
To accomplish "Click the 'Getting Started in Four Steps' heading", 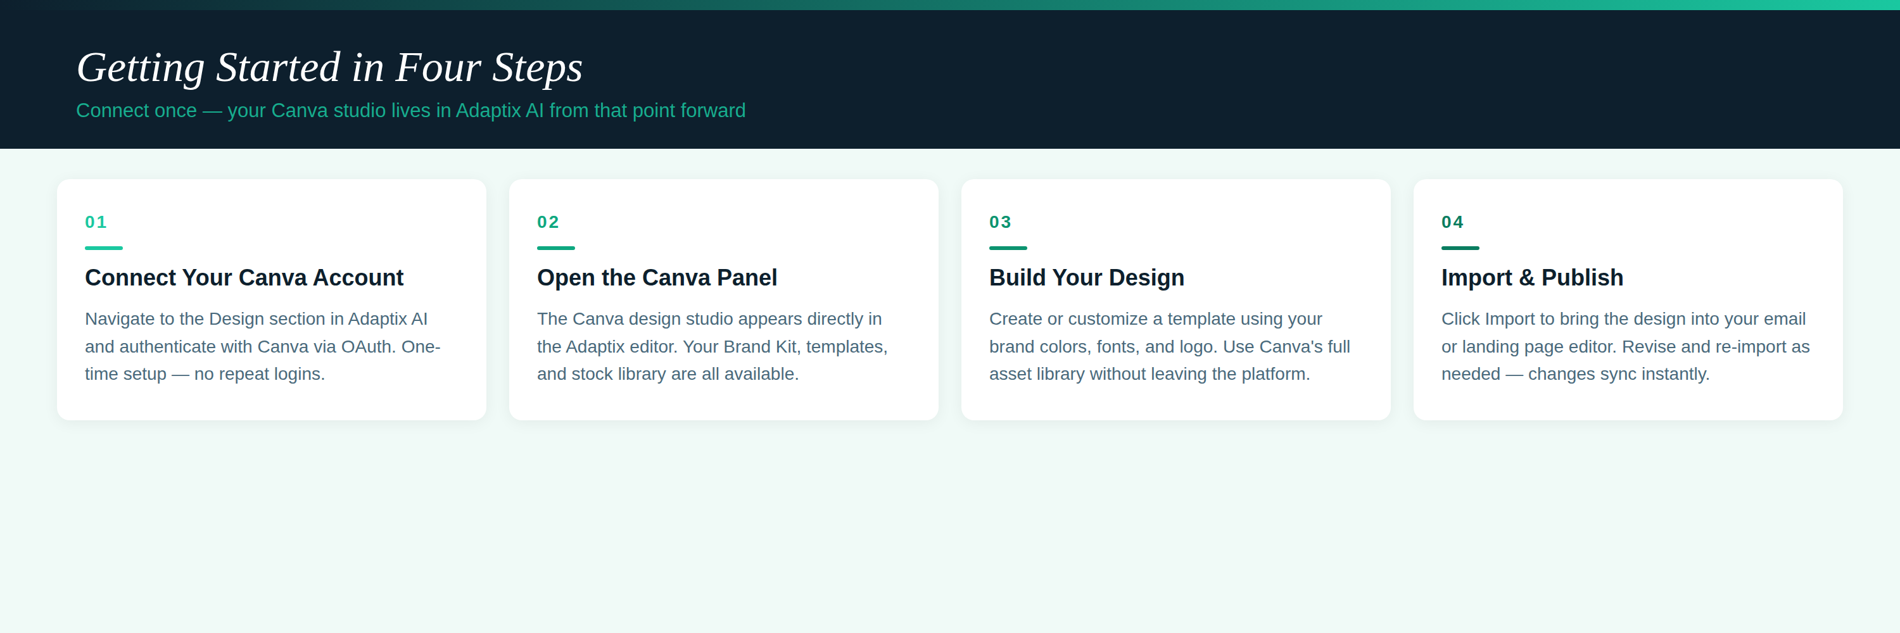I will 330,68.
